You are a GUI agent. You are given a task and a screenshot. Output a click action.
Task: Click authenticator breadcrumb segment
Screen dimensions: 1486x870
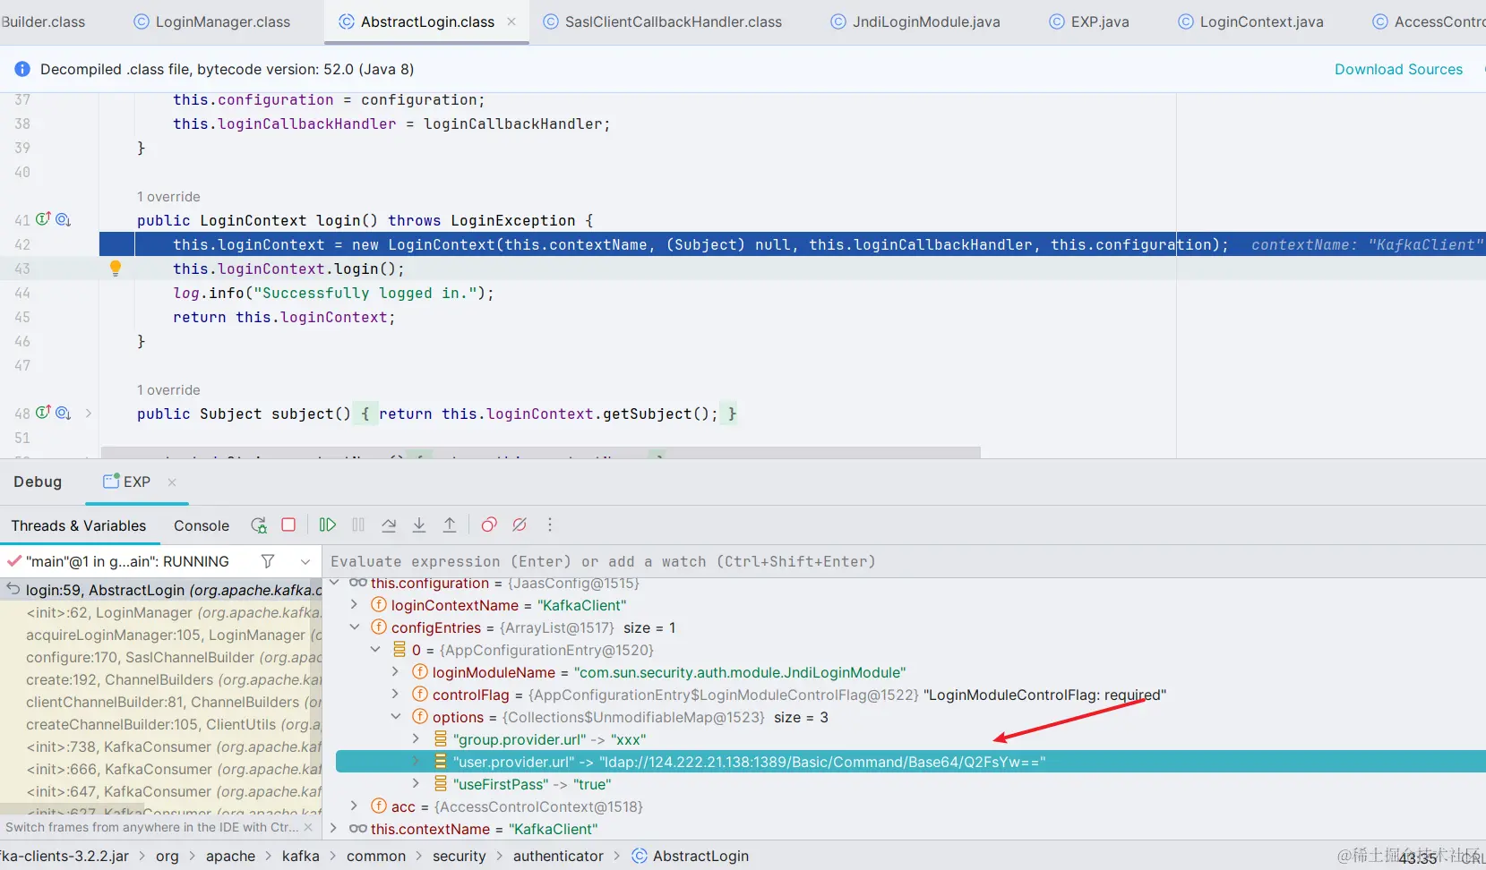tap(558, 856)
